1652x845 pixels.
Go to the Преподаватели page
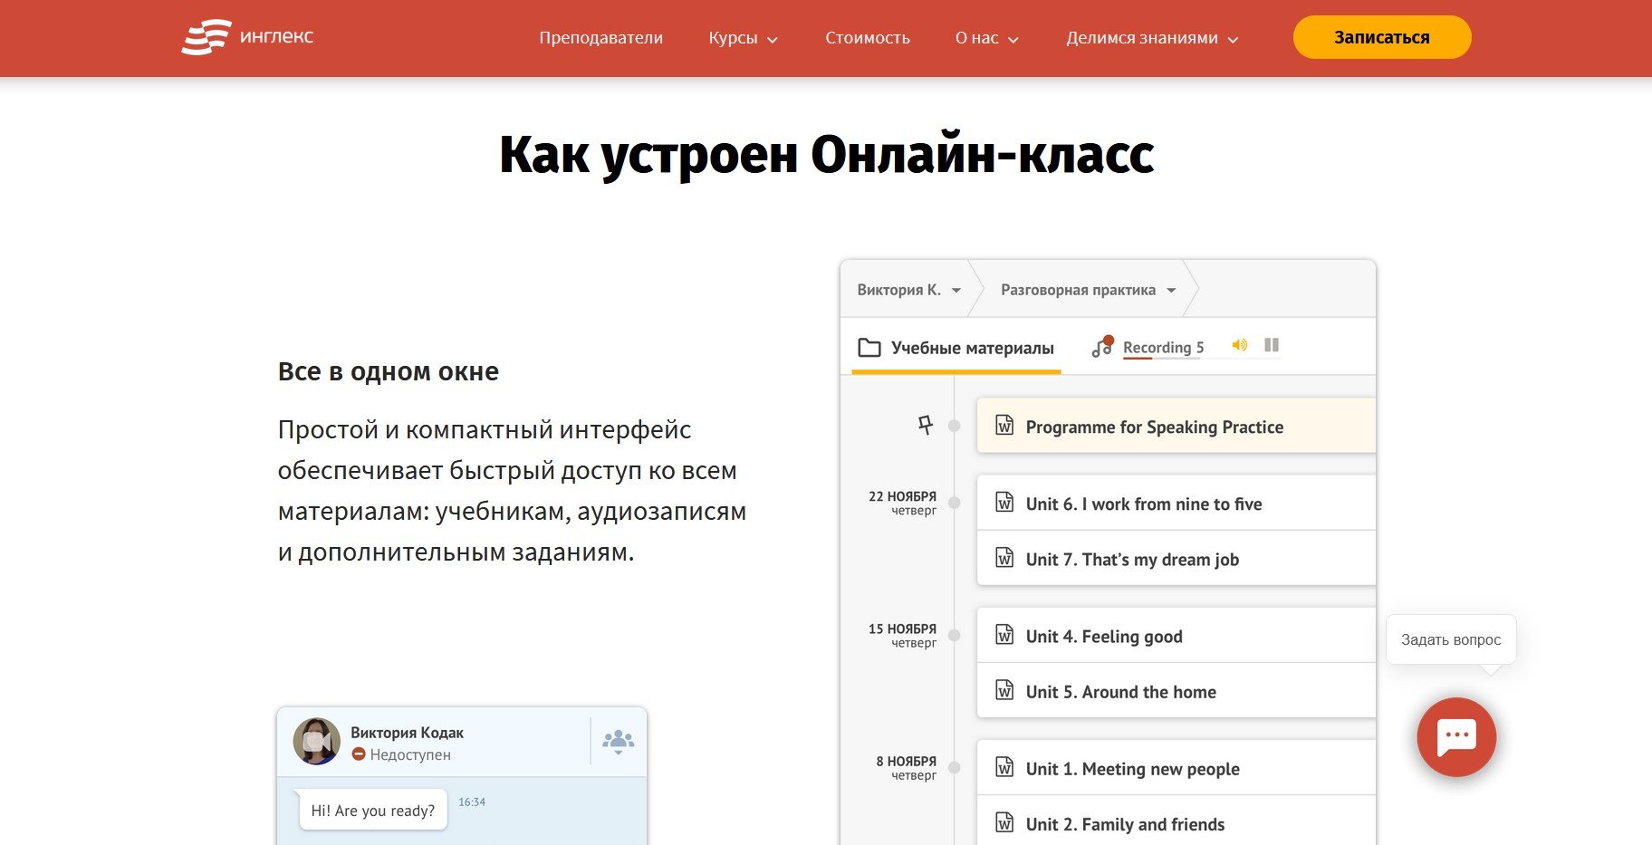coord(600,38)
